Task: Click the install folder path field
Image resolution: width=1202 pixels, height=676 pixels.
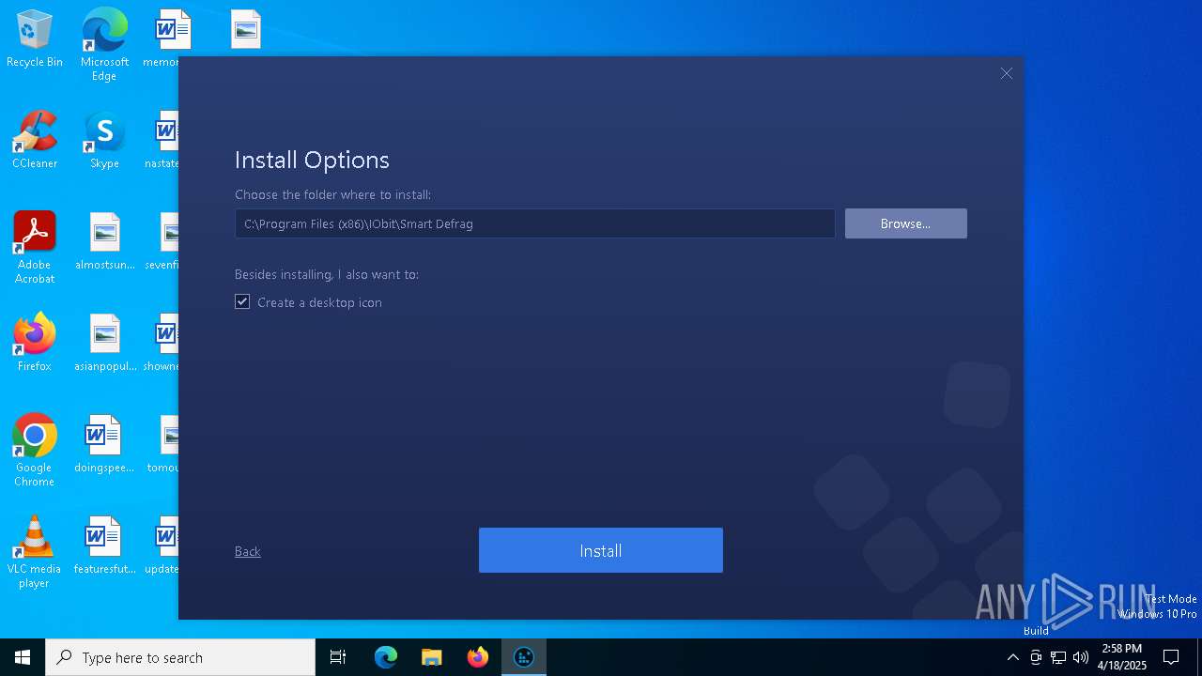Action: coord(534,223)
